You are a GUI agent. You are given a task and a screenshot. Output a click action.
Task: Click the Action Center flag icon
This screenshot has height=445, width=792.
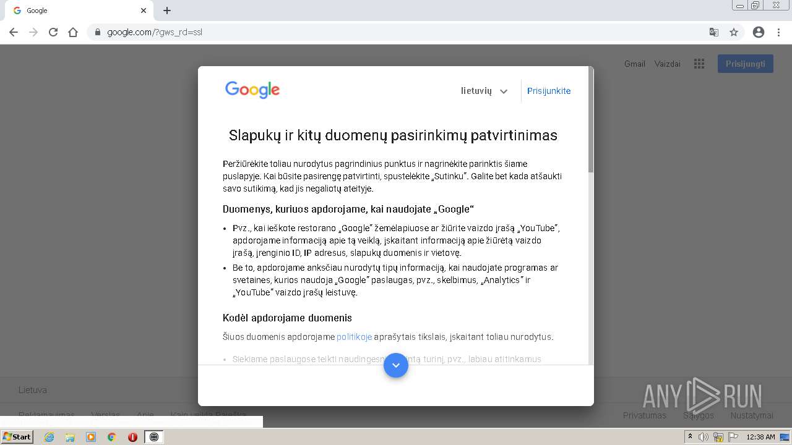(733, 437)
